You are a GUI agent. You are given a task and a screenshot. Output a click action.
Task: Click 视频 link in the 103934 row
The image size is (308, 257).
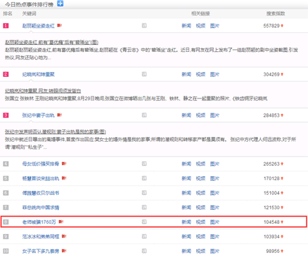pyautogui.click(x=201, y=237)
